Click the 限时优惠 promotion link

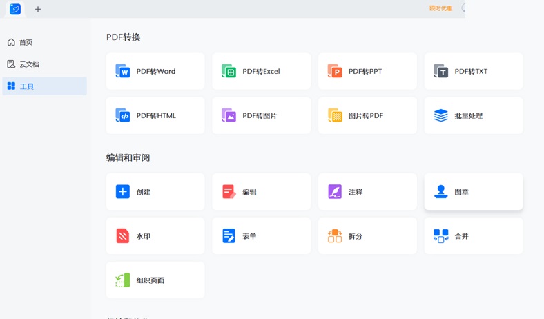pos(440,8)
